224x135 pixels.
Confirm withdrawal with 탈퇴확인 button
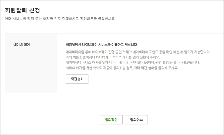pos(111,120)
